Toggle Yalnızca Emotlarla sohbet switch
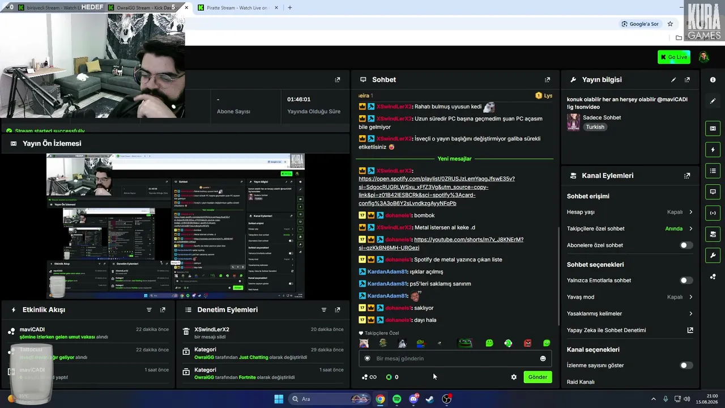725x408 pixels. 685,280
